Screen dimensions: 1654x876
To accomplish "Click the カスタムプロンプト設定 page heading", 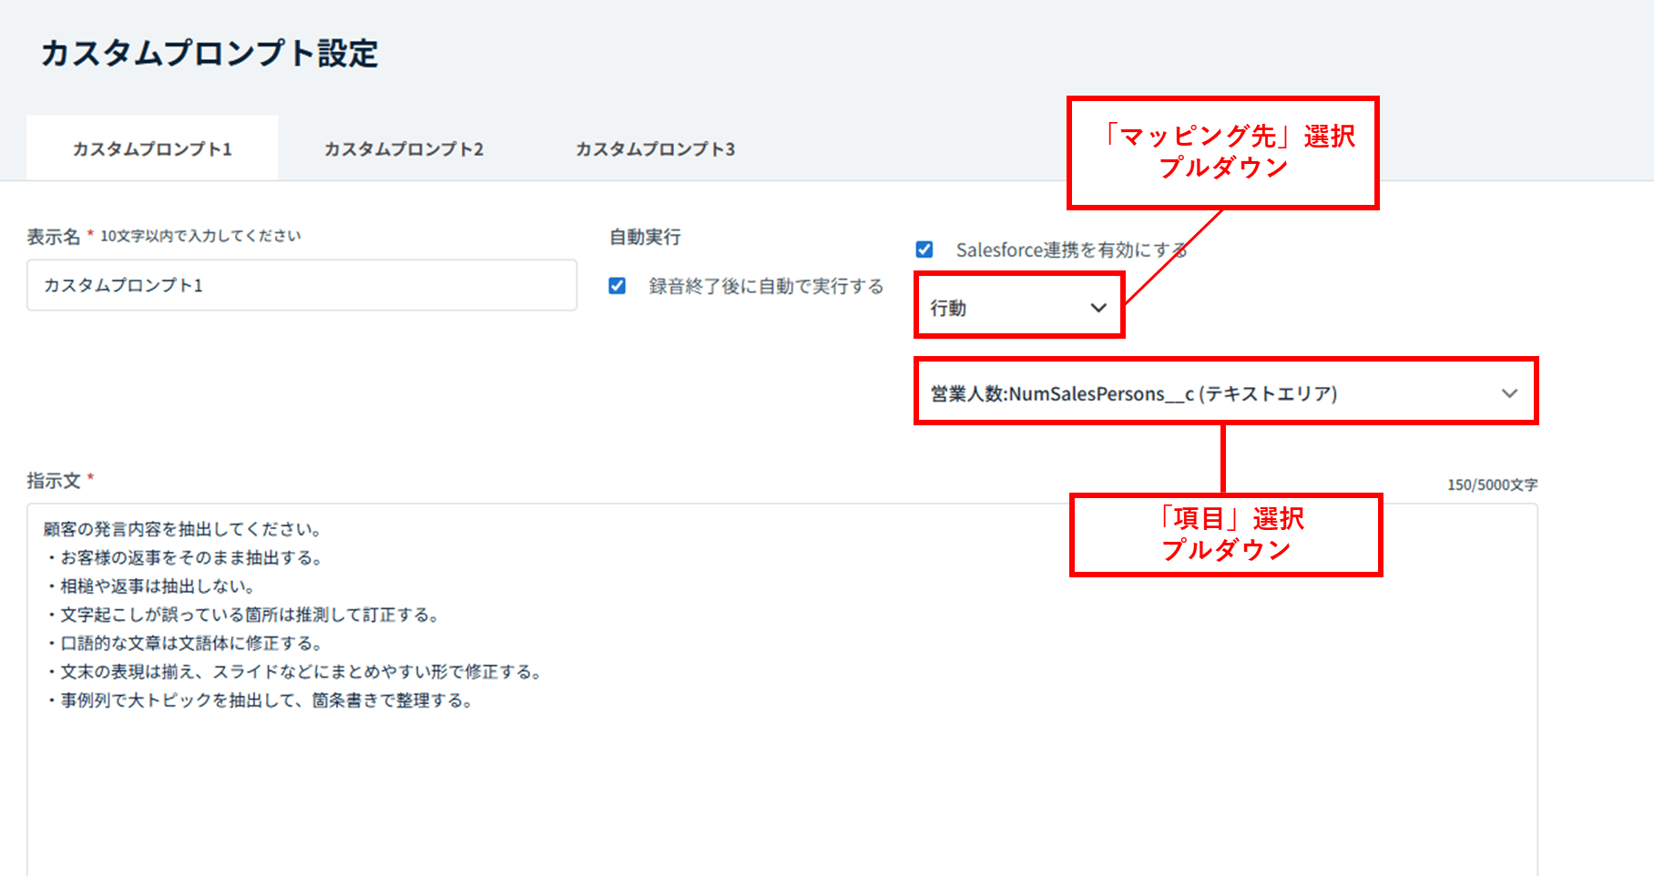I will click(x=209, y=53).
